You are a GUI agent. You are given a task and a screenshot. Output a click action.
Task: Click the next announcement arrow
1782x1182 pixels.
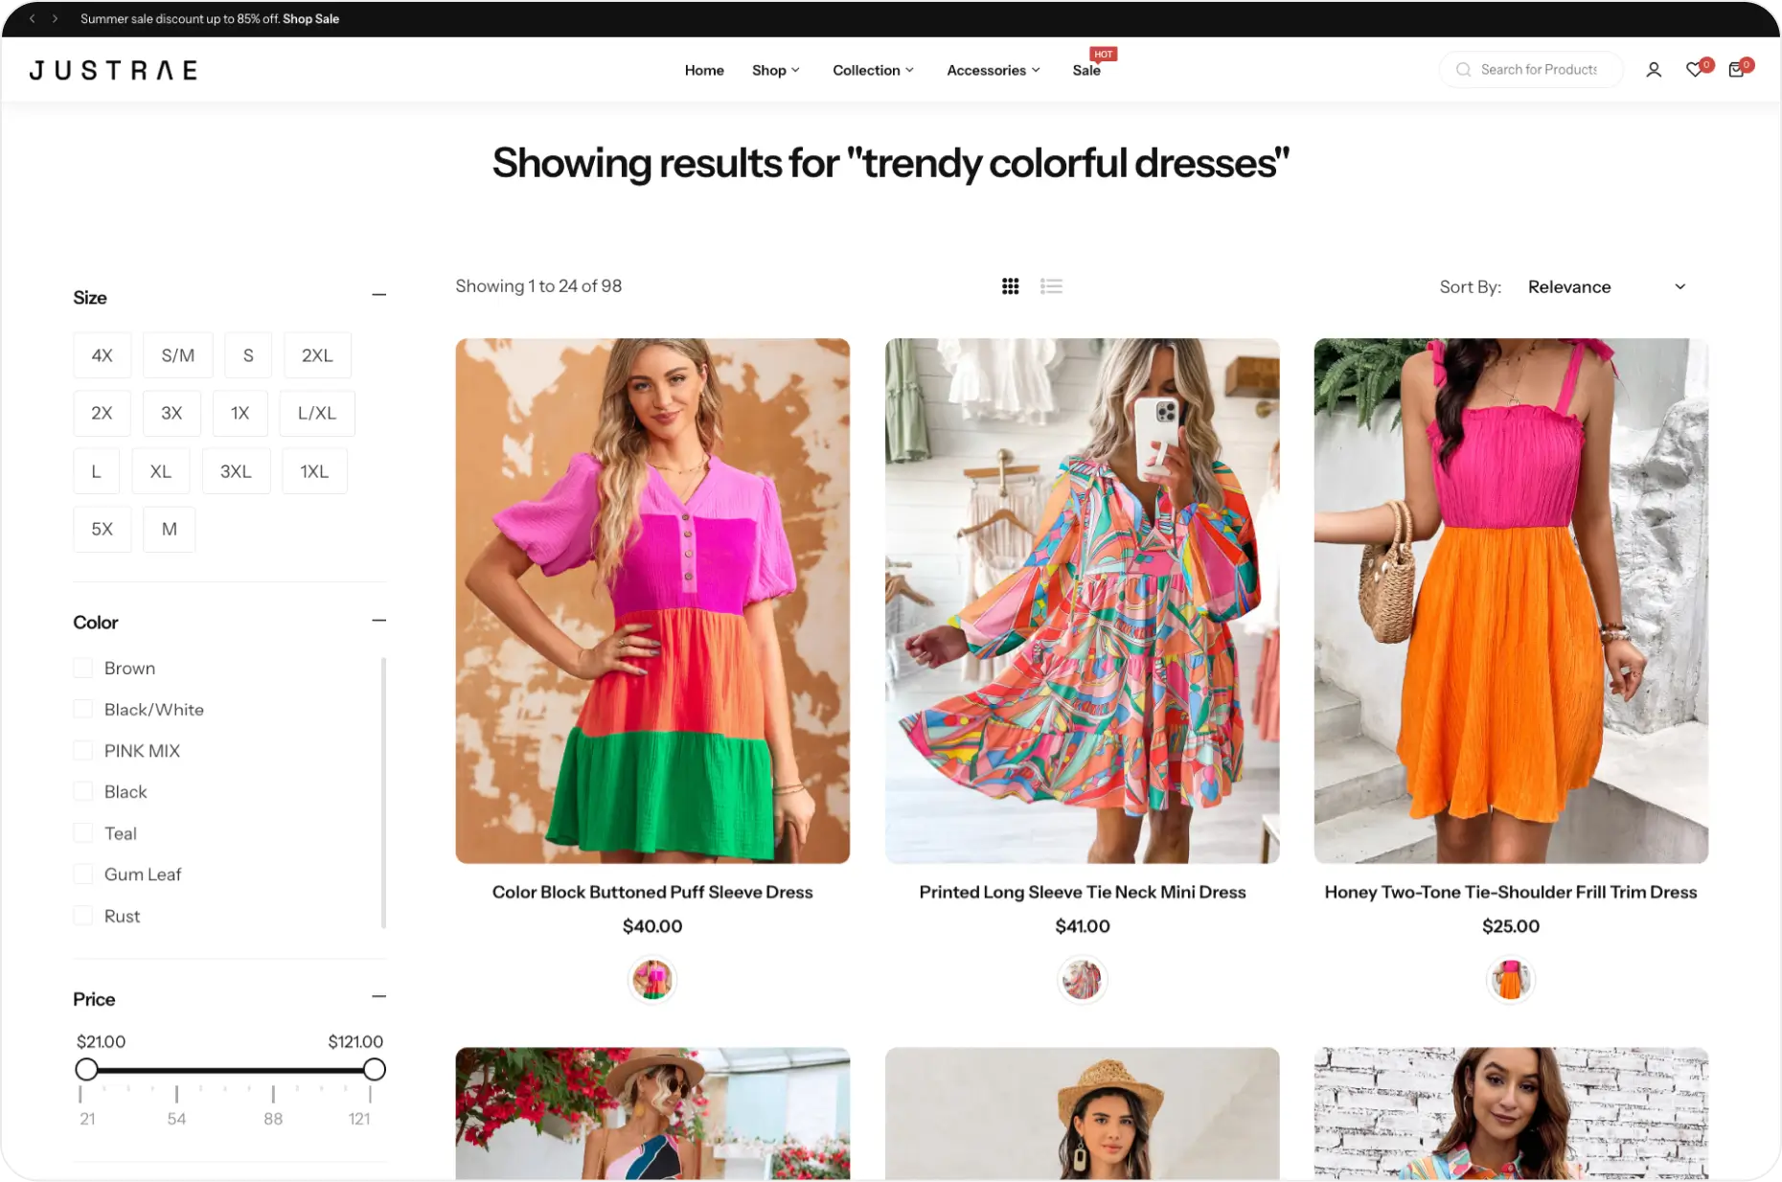(56, 19)
